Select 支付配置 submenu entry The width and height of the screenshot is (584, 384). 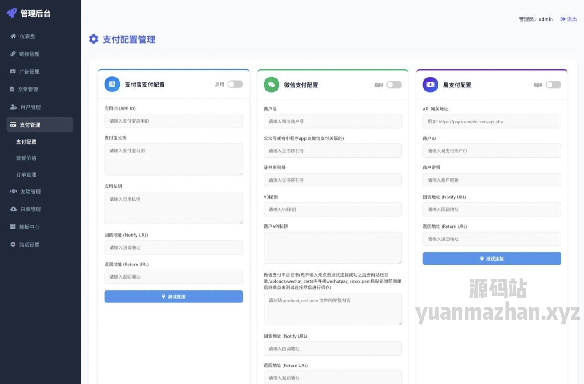tap(26, 142)
